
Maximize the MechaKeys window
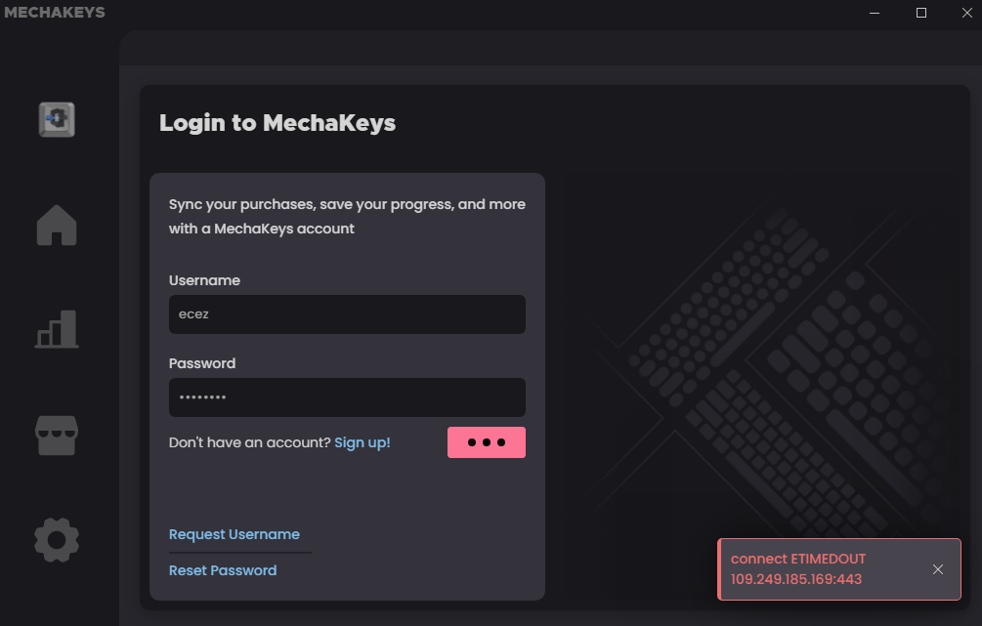pos(920,13)
